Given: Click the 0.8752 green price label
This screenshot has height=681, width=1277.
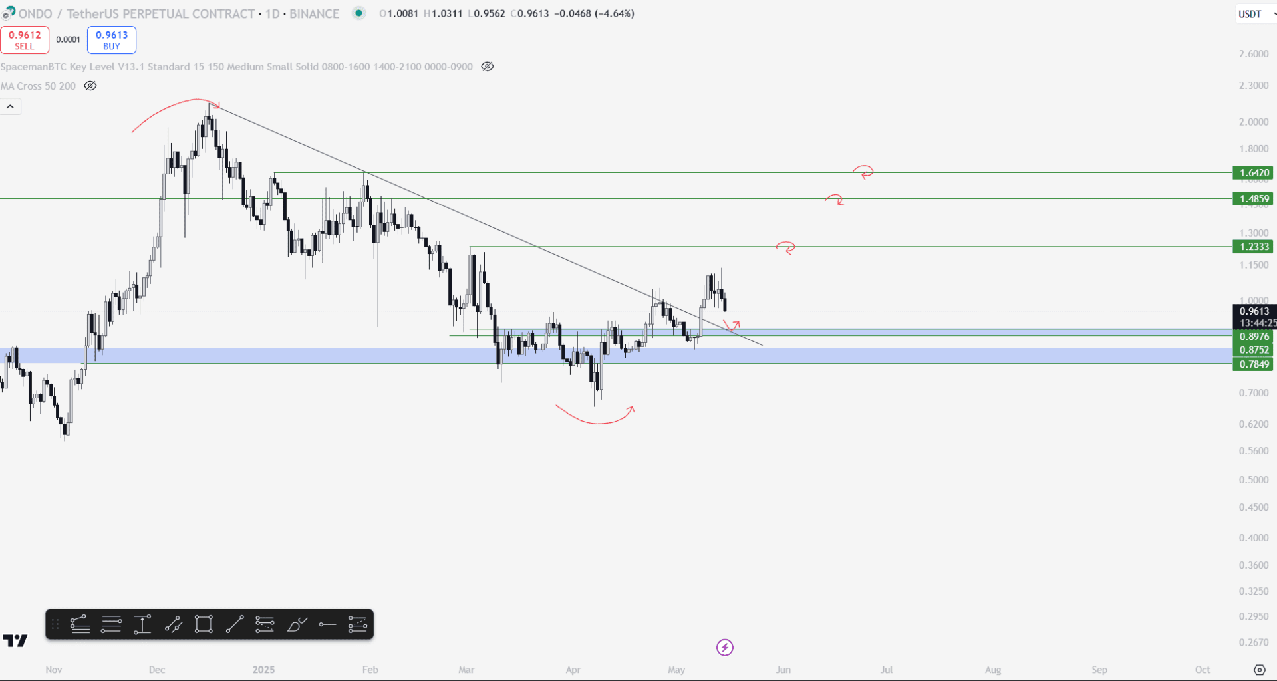Looking at the screenshot, I should click(x=1254, y=350).
